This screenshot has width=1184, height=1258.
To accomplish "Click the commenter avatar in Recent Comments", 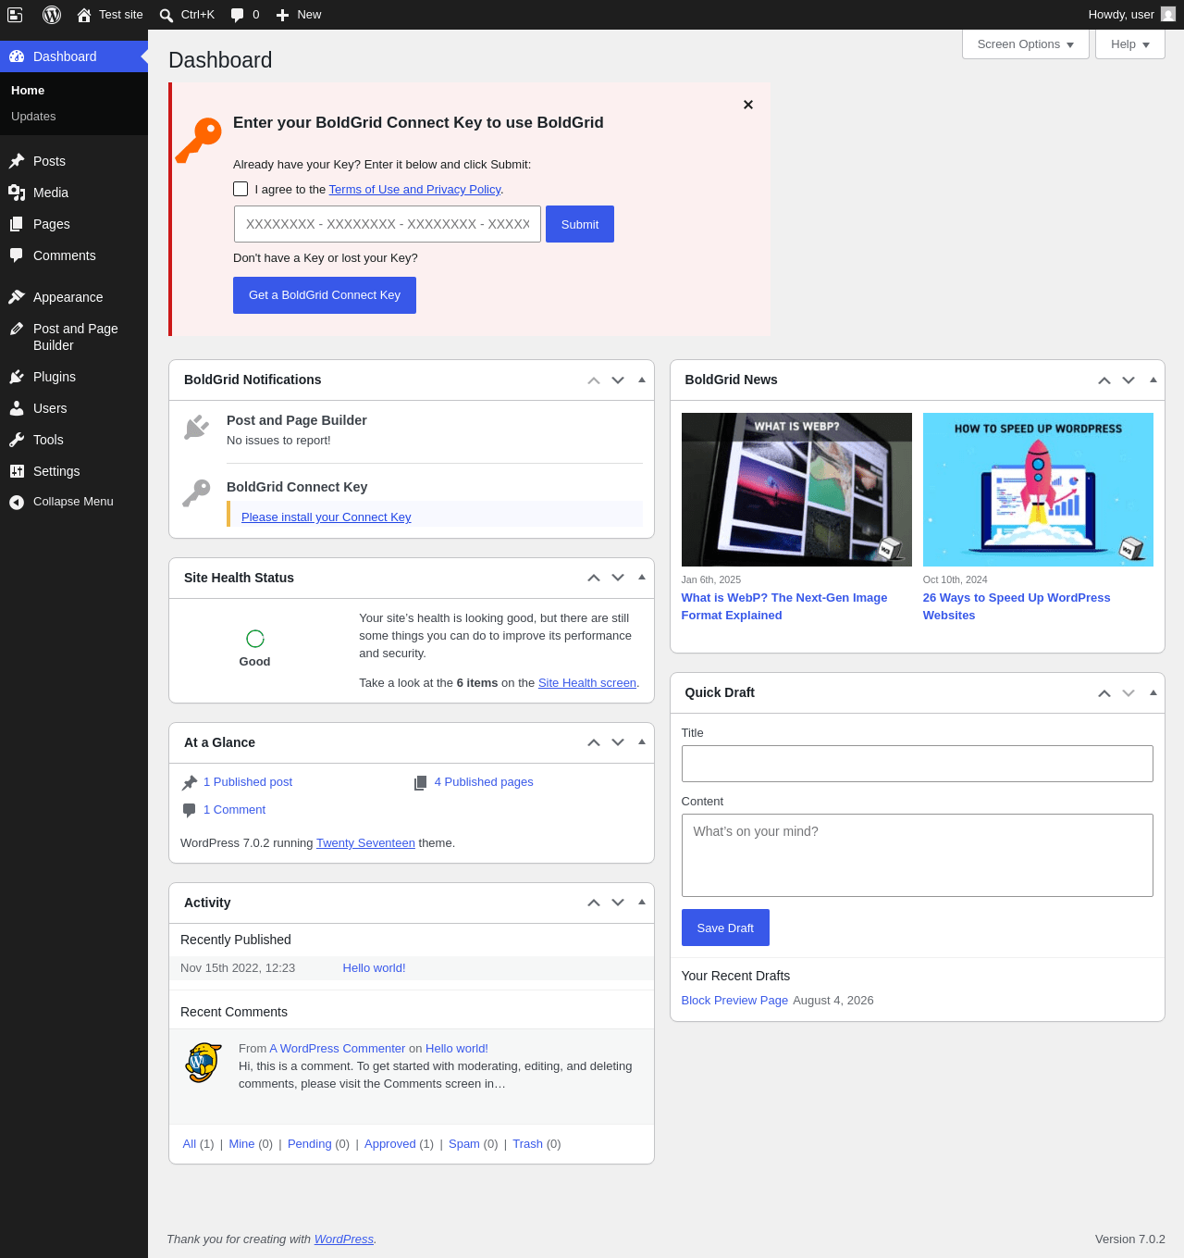I will [203, 1063].
